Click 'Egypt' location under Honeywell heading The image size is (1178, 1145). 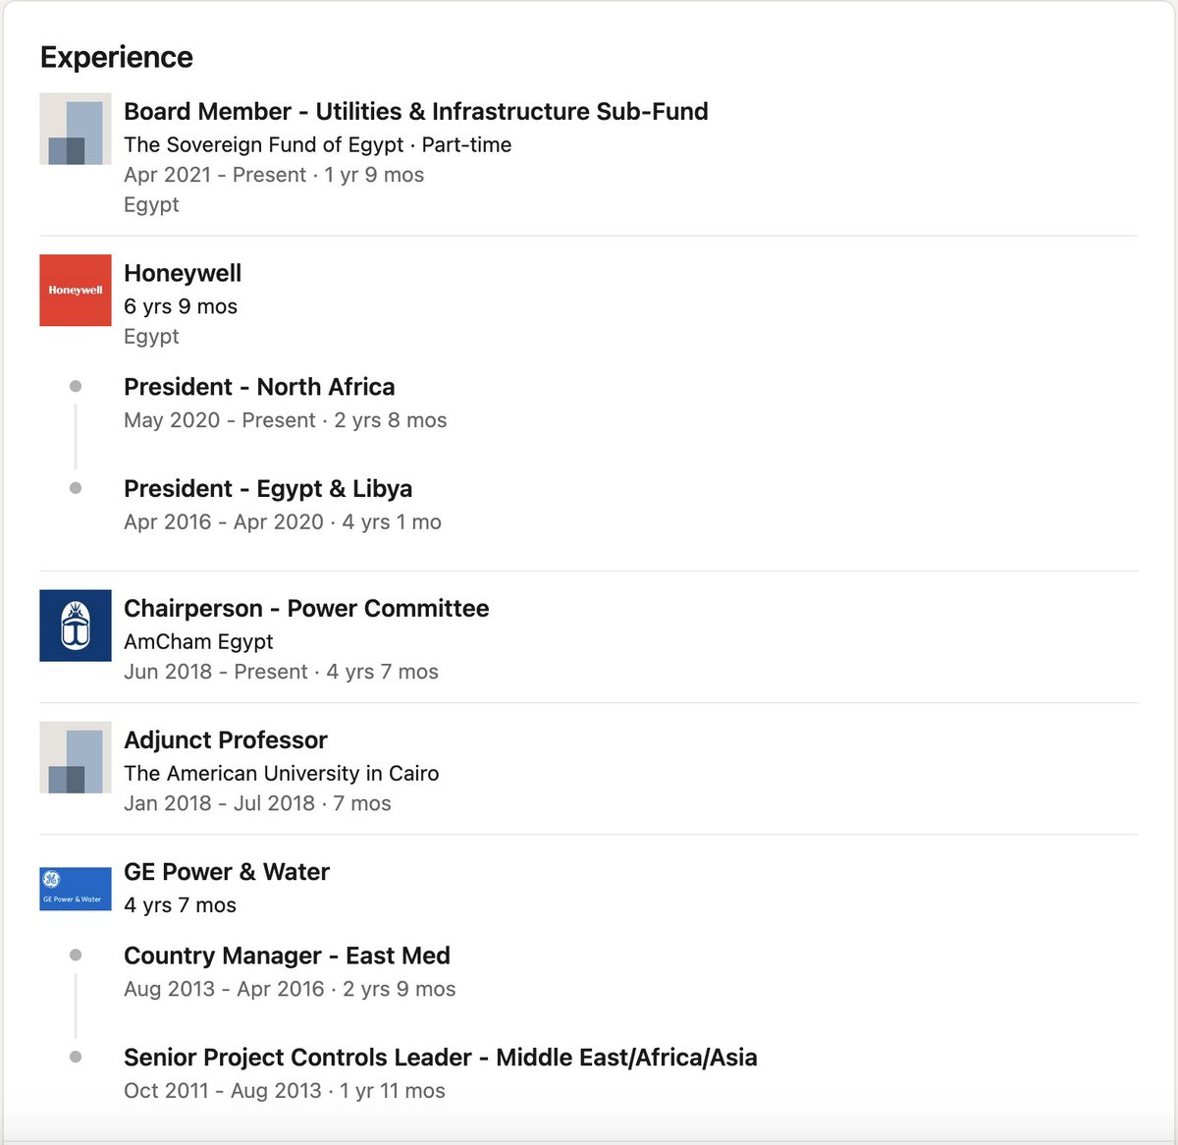click(x=151, y=337)
